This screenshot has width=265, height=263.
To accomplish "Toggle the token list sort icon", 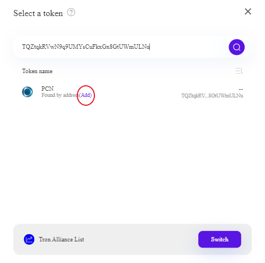I will tap(239, 71).
